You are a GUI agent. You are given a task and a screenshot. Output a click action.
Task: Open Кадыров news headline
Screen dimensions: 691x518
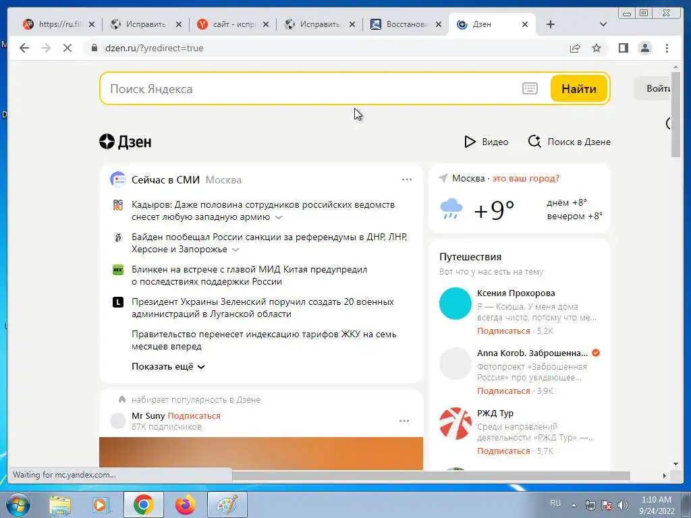[263, 210]
